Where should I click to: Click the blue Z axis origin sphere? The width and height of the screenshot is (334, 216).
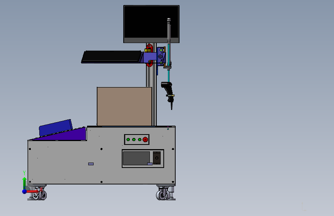pos(25,191)
